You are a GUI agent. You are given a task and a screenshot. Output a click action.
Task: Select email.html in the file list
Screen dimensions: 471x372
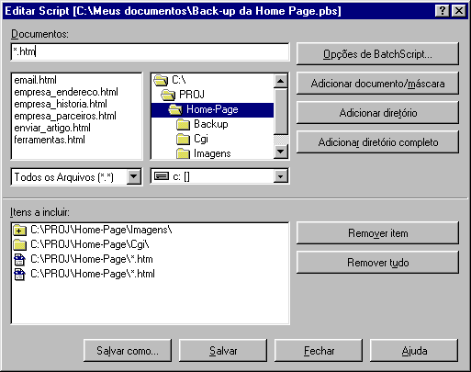click(36, 80)
